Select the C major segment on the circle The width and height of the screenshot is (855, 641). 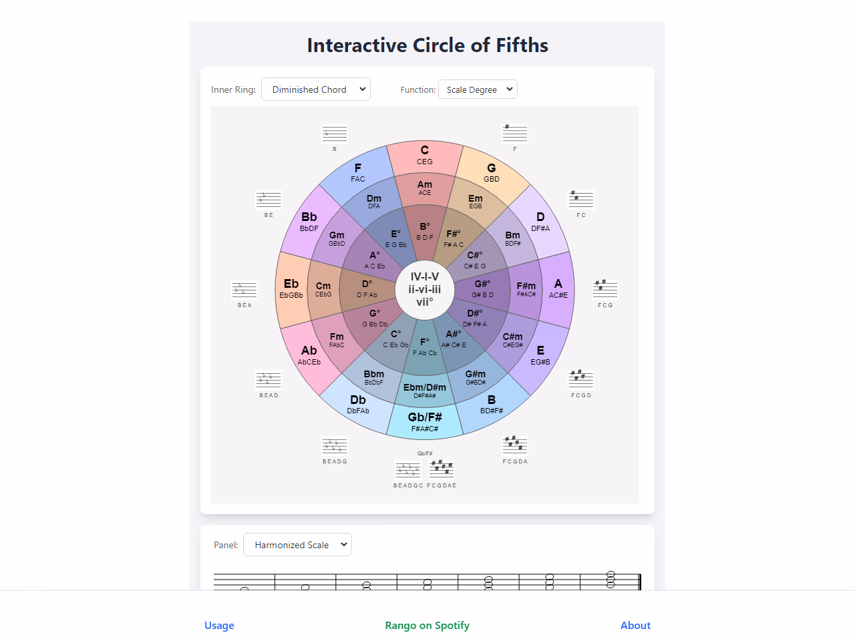coord(425,156)
